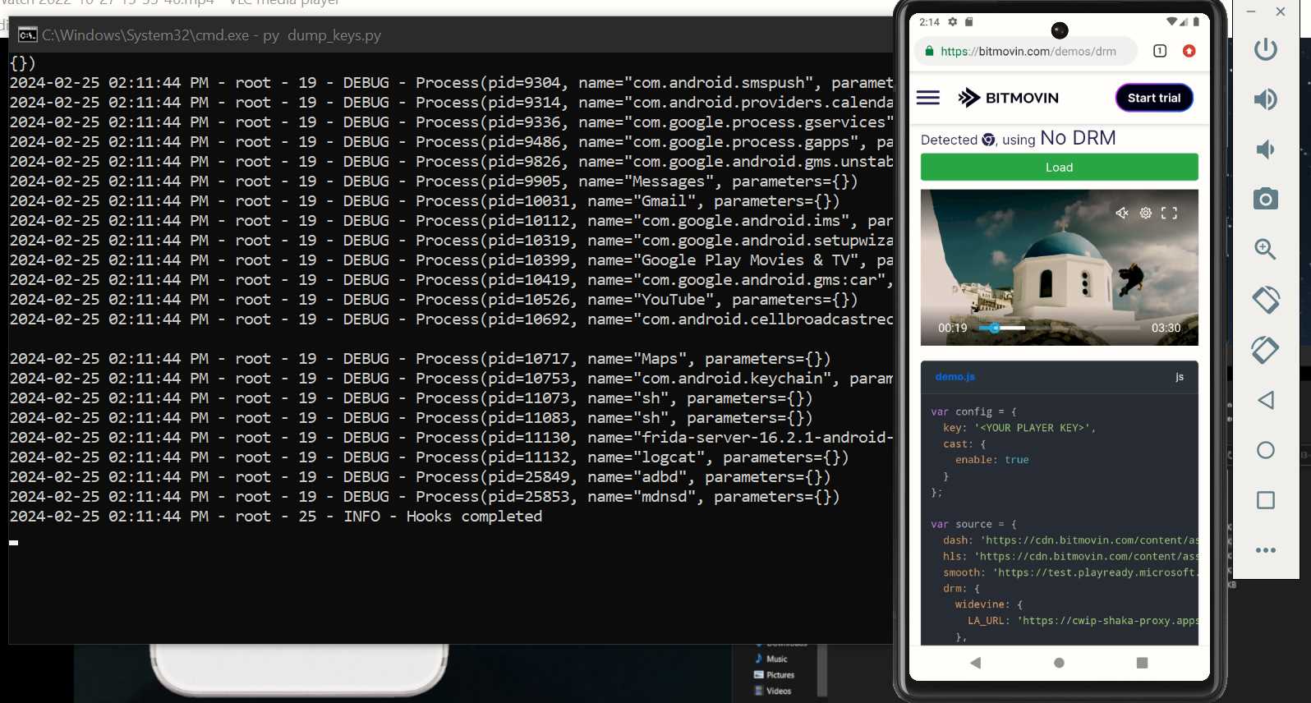Take a screenshot with the emulator camera icon
Viewport: 1311px width, 703px height.
[1265, 199]
